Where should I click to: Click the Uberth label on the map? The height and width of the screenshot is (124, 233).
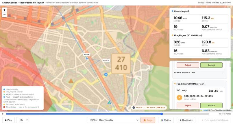tap(87, 55)
